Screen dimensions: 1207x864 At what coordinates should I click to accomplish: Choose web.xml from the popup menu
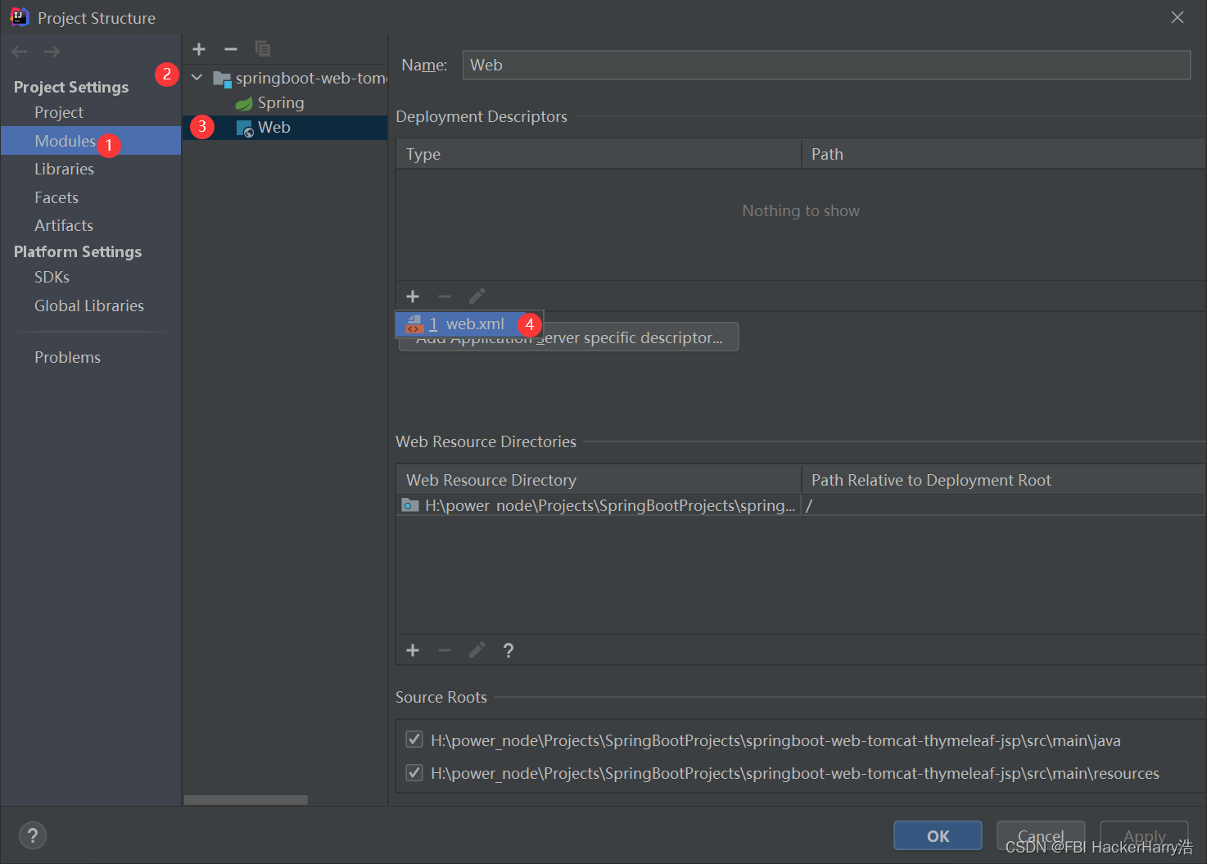[x=469, y=324]
